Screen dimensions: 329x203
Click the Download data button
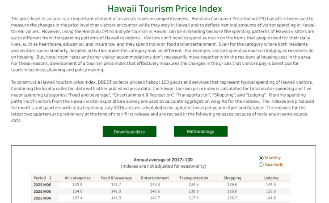click(x=129, y=132)
